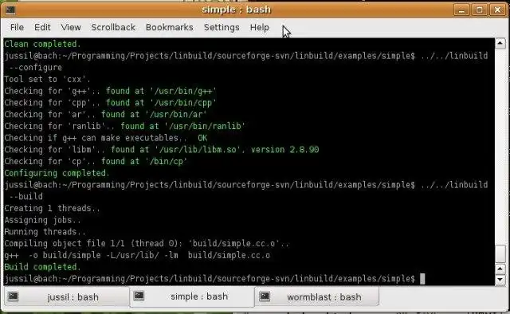Click the lower scroll up arrow above the down arrow

[x=500, y=269]
